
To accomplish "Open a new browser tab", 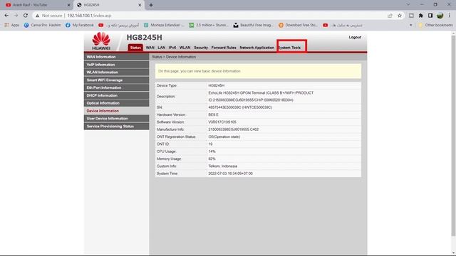I will pos(151,5).
